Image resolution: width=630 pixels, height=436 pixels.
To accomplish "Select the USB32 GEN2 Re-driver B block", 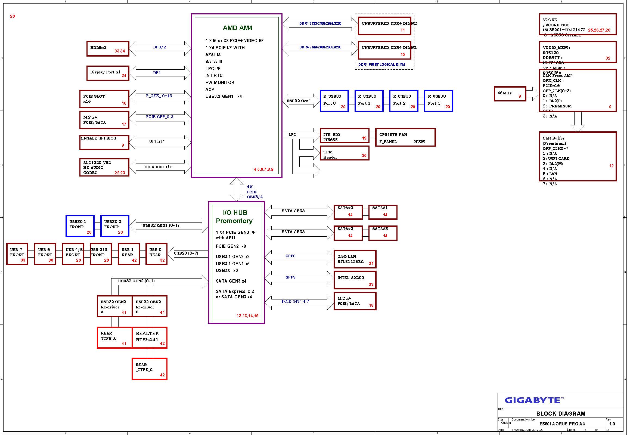I will click(x=150, y=306).
